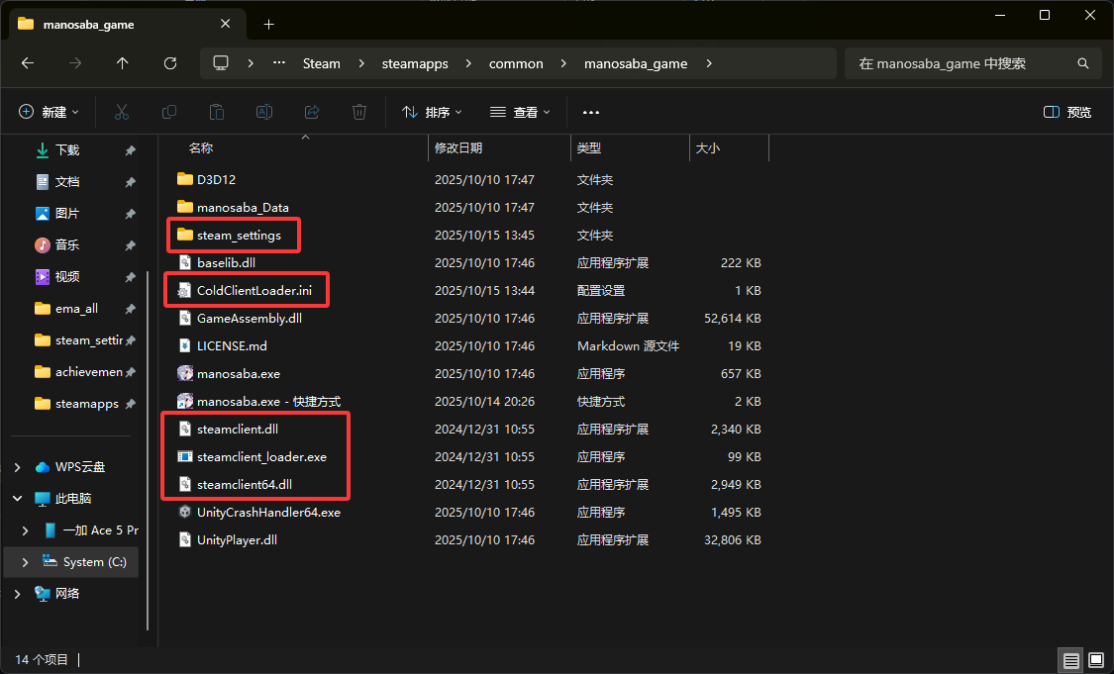Open the View (查看) dropdown
Image resolution: width=1114 pixels, height=674 pixels.
click(520, 112)
